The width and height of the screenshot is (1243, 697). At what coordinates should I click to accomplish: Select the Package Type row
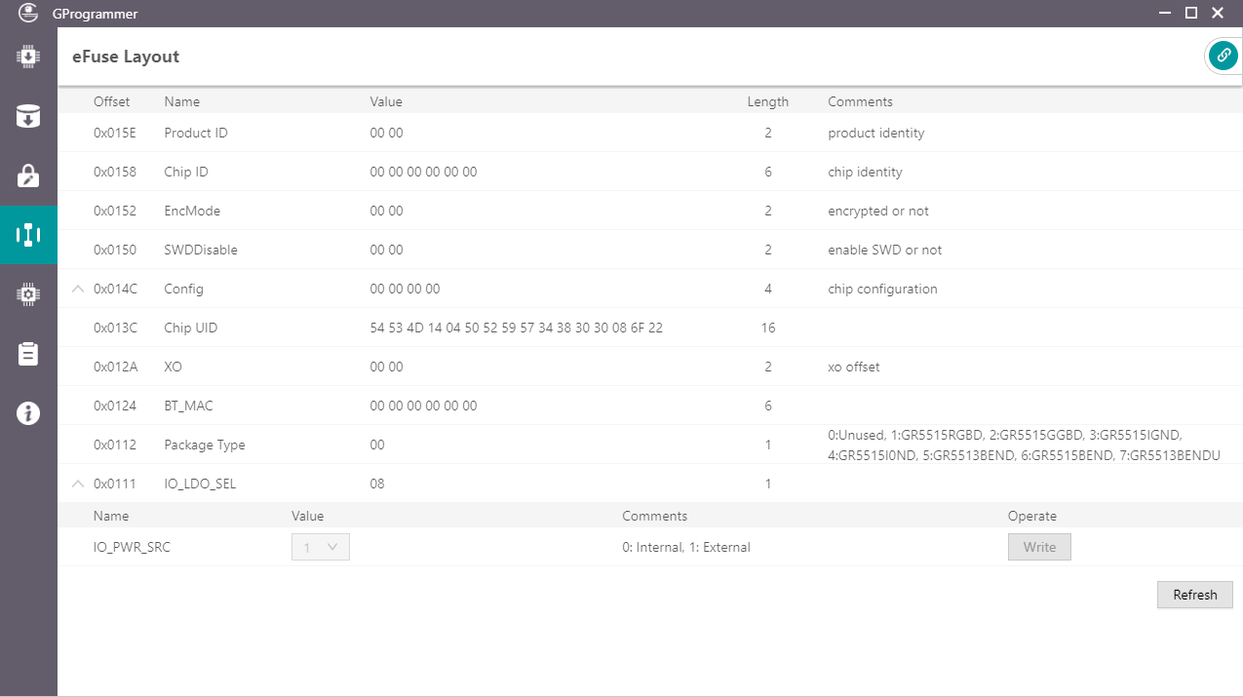(x=390, y=445)
